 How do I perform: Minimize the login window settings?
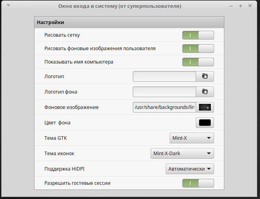coord(231,6)
